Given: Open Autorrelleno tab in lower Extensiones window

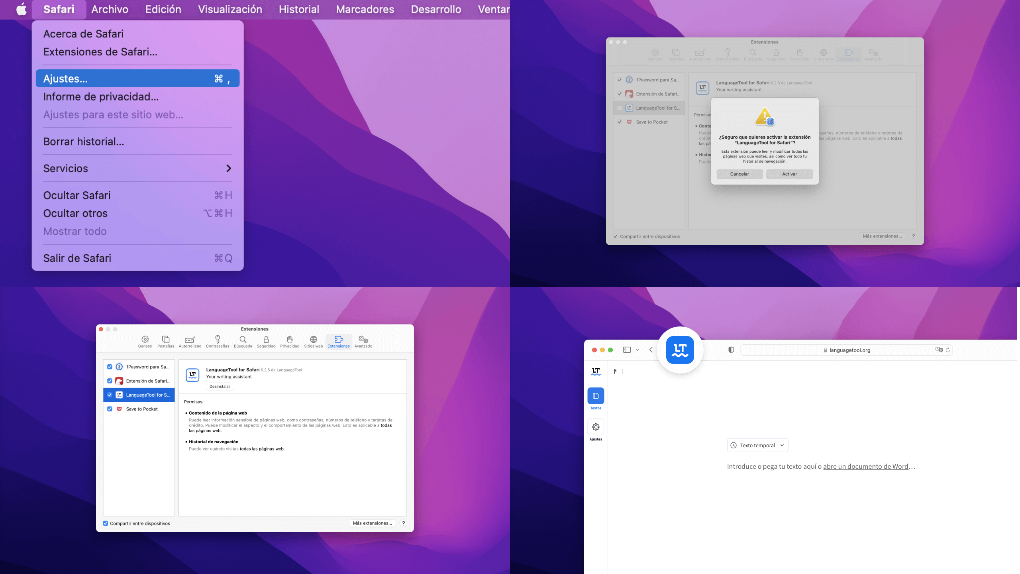Looking at the screenshot, I should tap(190, 342).
